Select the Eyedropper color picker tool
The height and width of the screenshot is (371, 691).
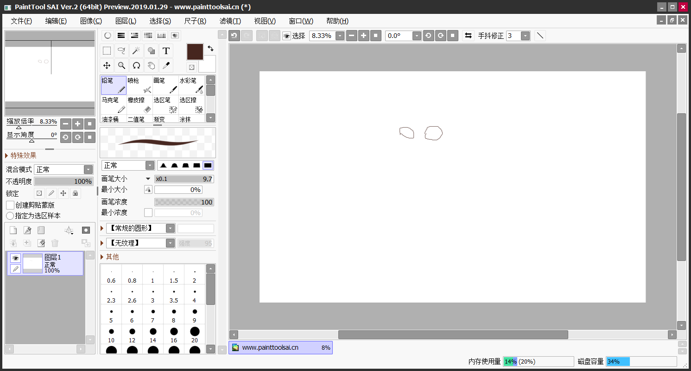tap(166, 66)
